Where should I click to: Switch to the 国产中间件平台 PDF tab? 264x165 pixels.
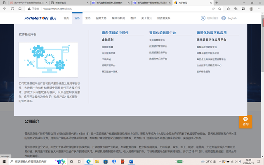click(x=28, y=3)
